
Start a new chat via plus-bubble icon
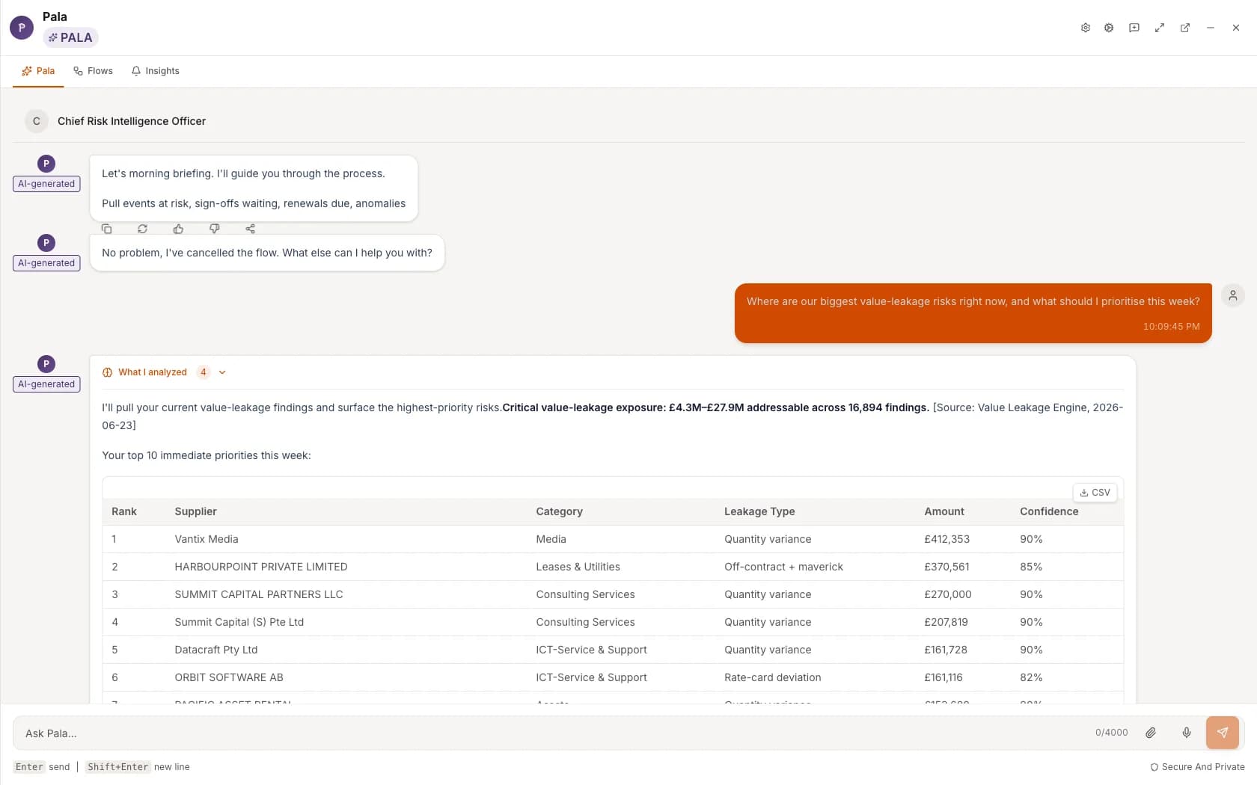1134,28
